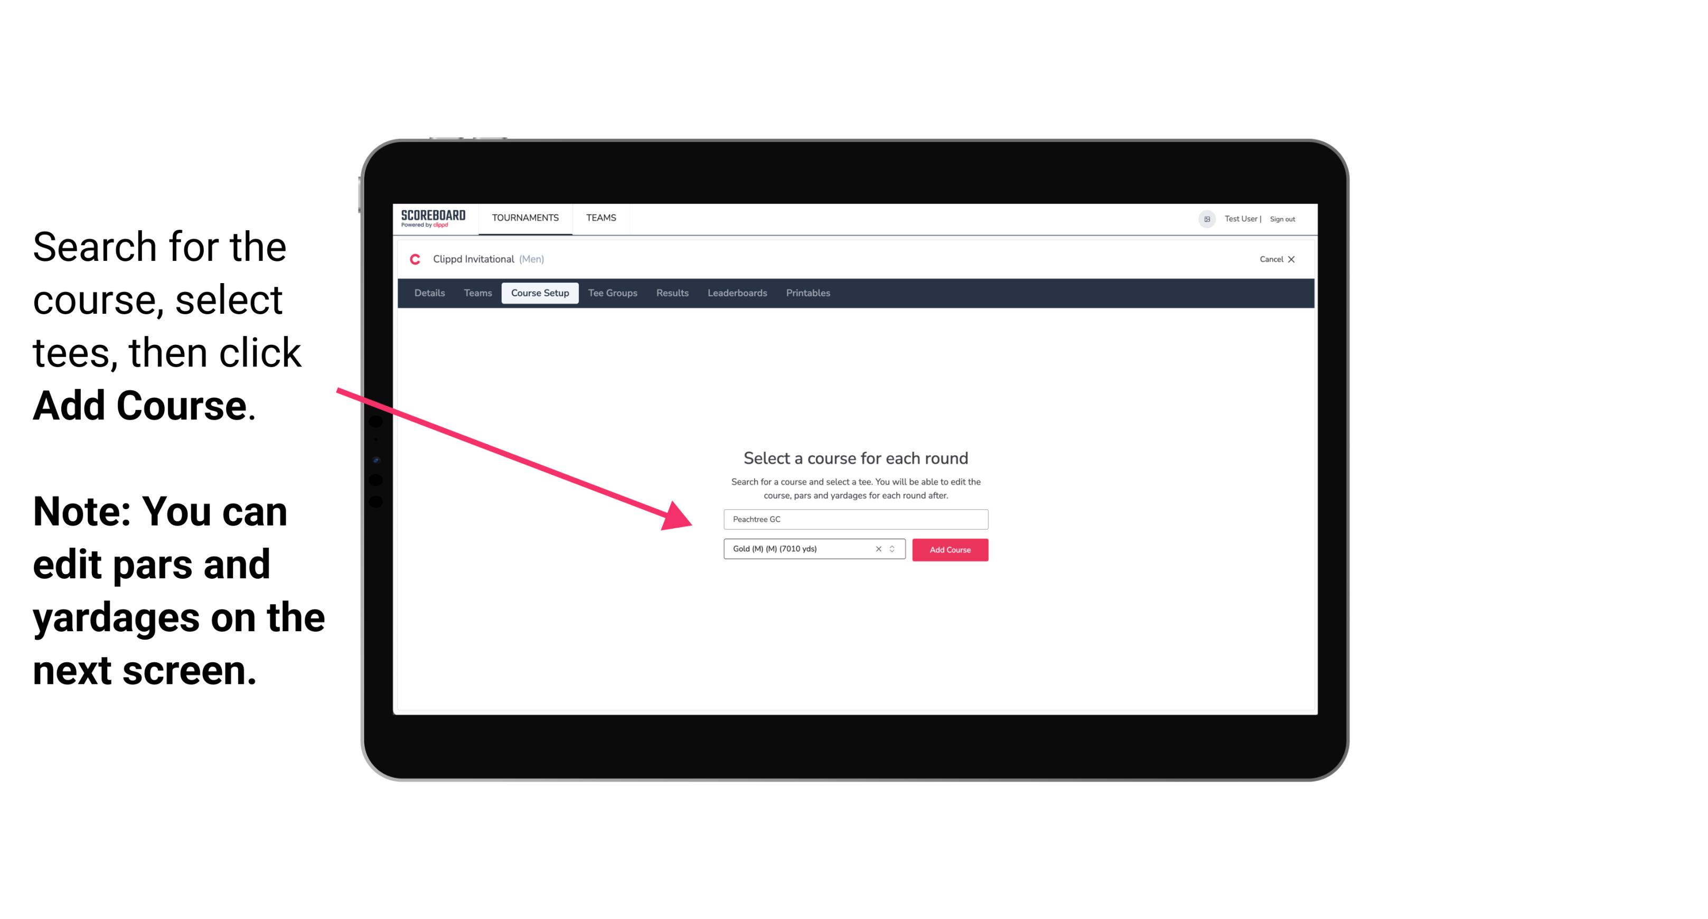The width and height of the screenshot is (1708, 919).
Task: Select the Results tab
Action: pyautogui.click(x=672, y=293)
